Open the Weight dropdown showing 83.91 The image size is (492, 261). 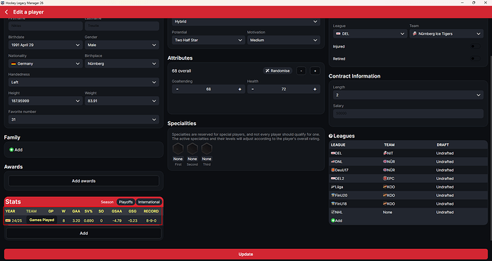click(x=122, y=101)
